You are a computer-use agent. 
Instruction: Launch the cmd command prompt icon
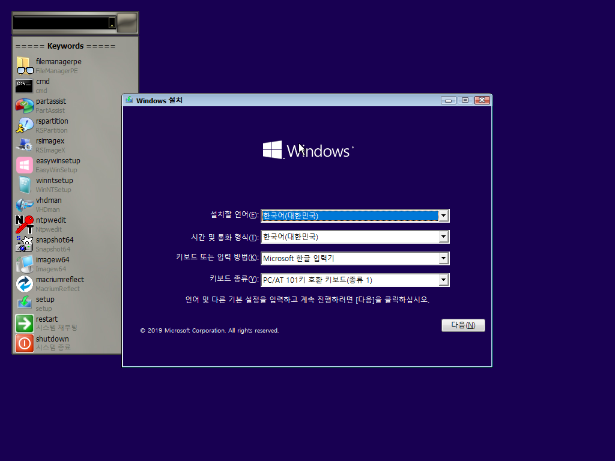[x=24, y=85]
